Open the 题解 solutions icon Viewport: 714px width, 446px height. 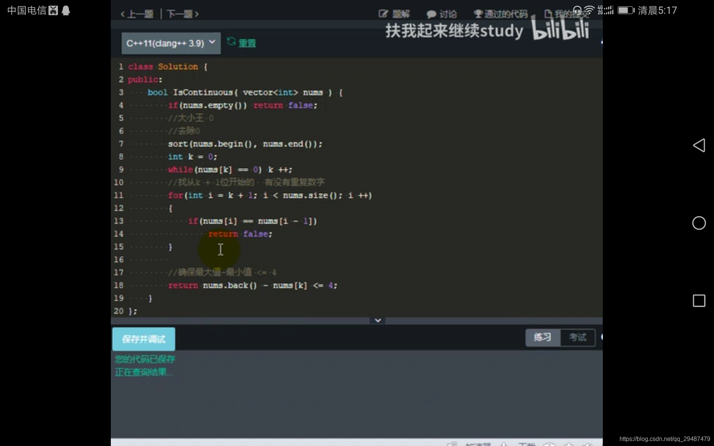tap(383, 14)
